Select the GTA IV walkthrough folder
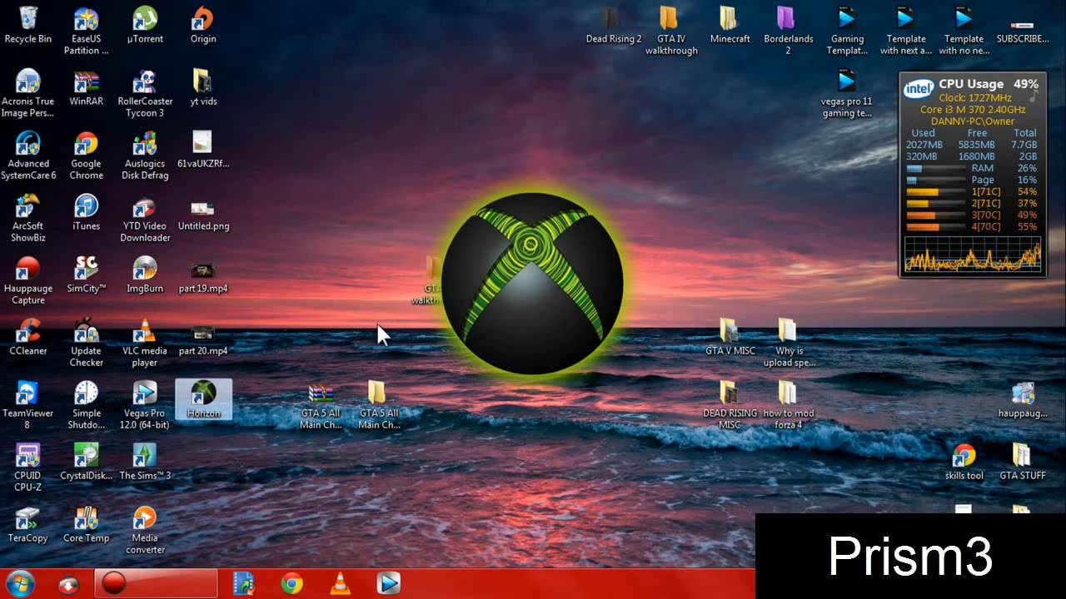The width and height of the screenshot is (1066, 599). 671,31
